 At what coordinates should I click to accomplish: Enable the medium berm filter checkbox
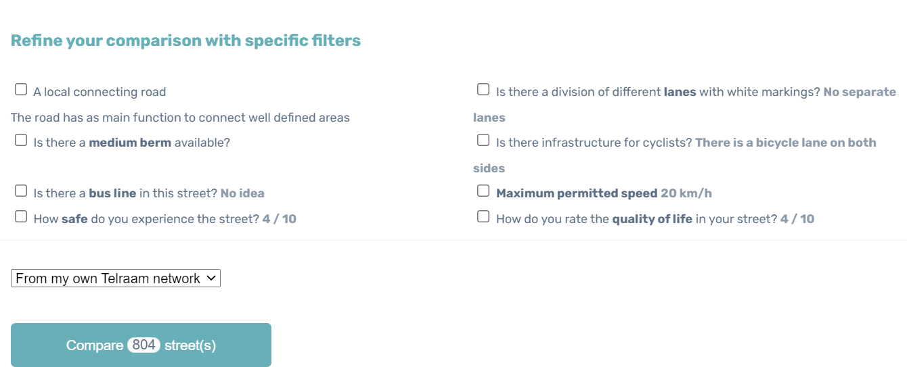pyautogui.click(x=21, y=141)
